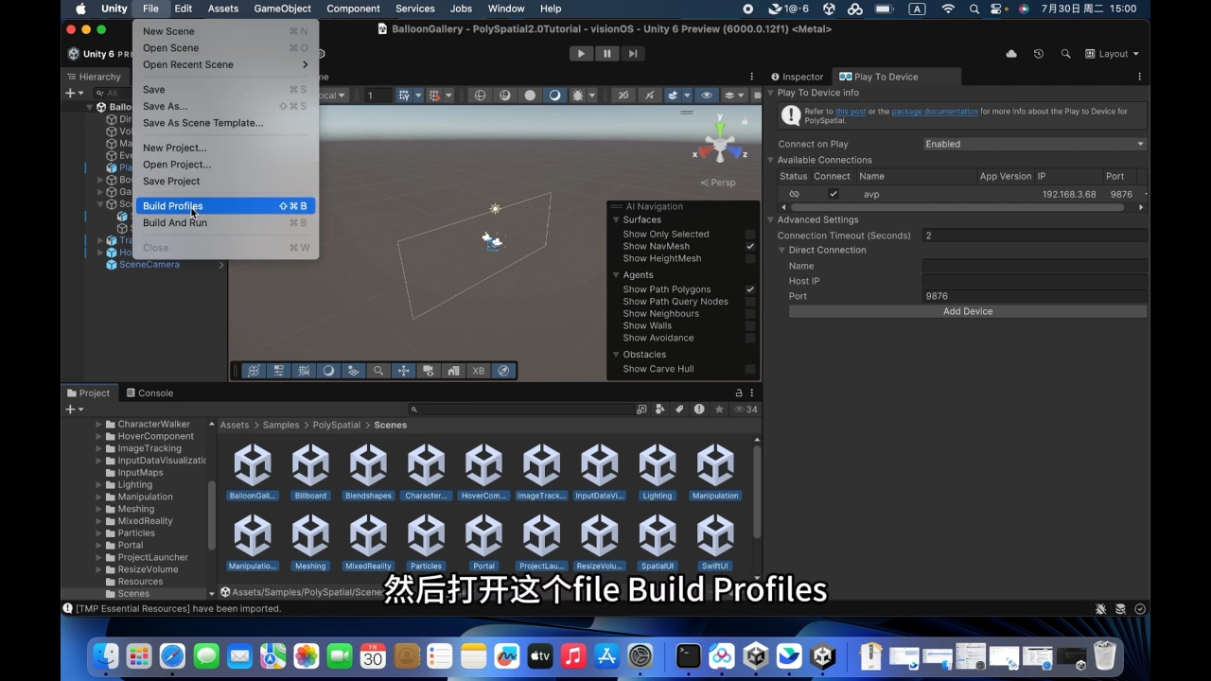The height and width of the screenshot is (681, 1211).
Task: Open Unity search magnifier in top toolbar
Action: [x=1066, y=54]
